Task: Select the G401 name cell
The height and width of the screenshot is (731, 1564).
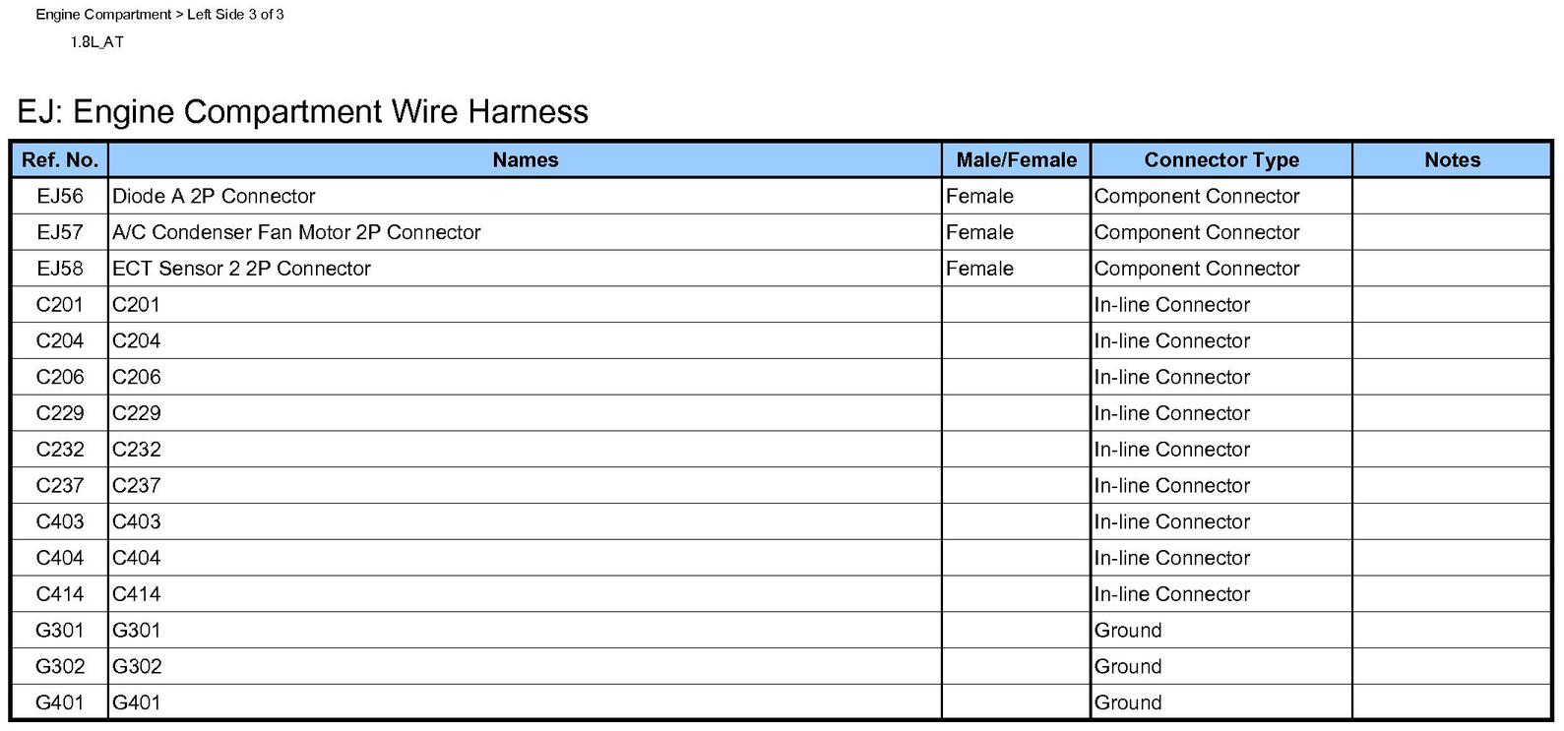Action: (x=525, y=702)
